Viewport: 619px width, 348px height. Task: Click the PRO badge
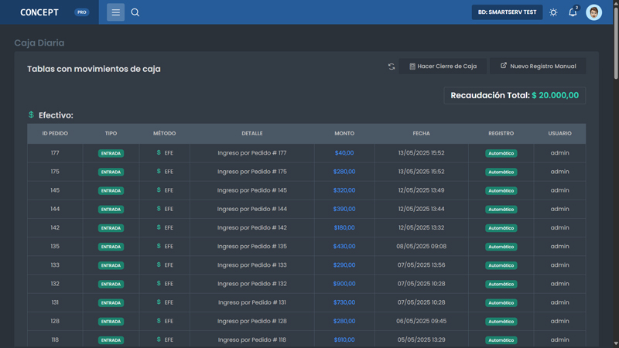[82, 12]
